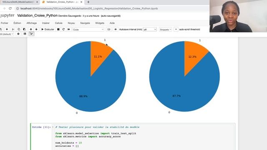Viewport: 267px width, 150px height.
Task: Open a new browser tab
Action: point(88,2)
